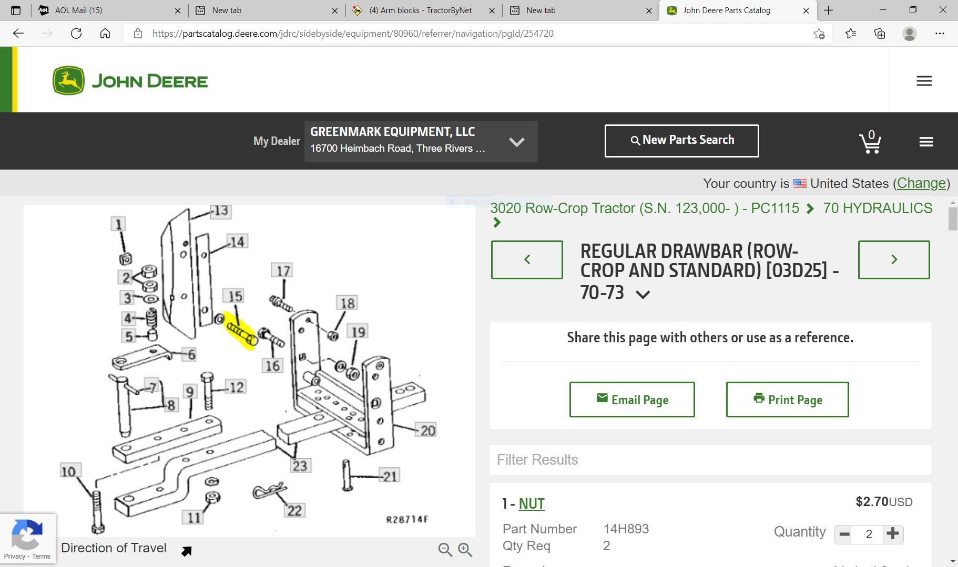
Task: Click the John Deere logo
Action: pos(130,81)
